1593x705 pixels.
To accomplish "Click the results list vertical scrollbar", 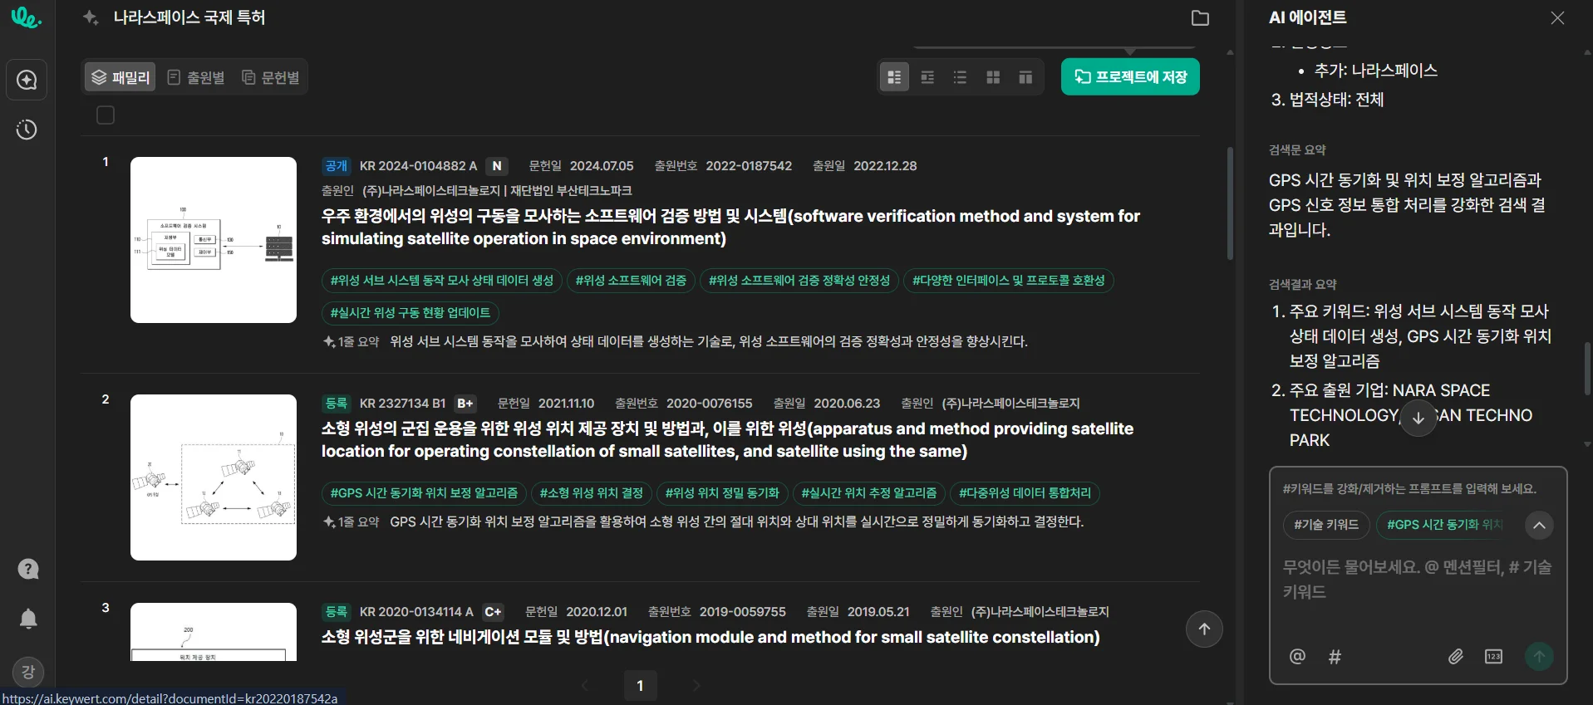I will click(x=1230, y=203).
